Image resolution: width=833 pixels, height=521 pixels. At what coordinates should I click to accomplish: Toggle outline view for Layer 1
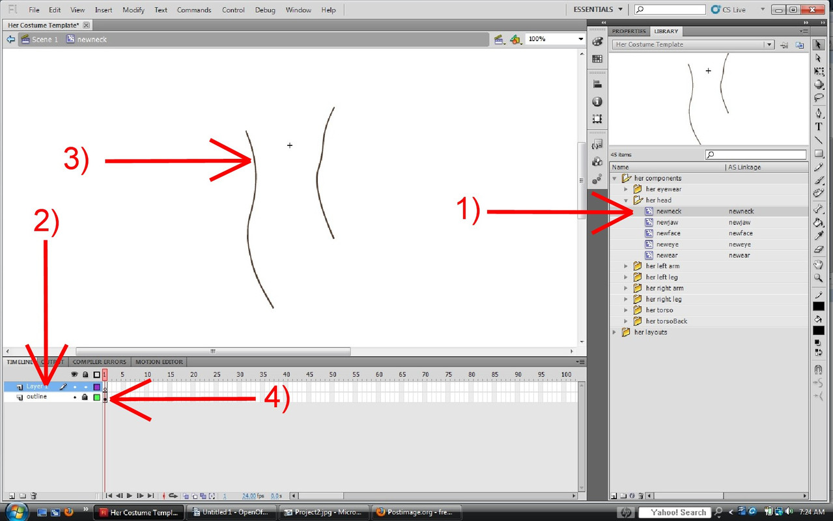pos(97,387)
